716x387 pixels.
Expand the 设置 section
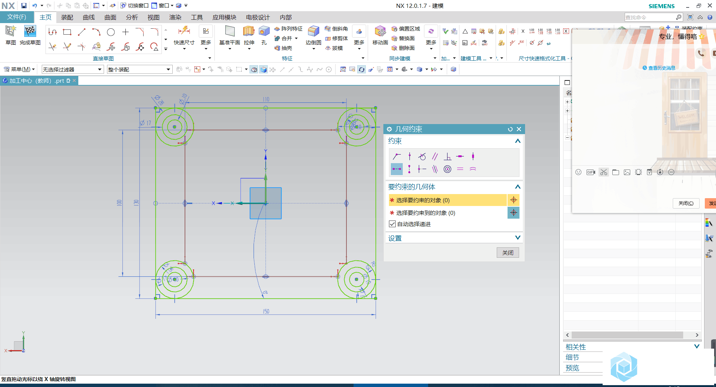(x=518, y=238)
